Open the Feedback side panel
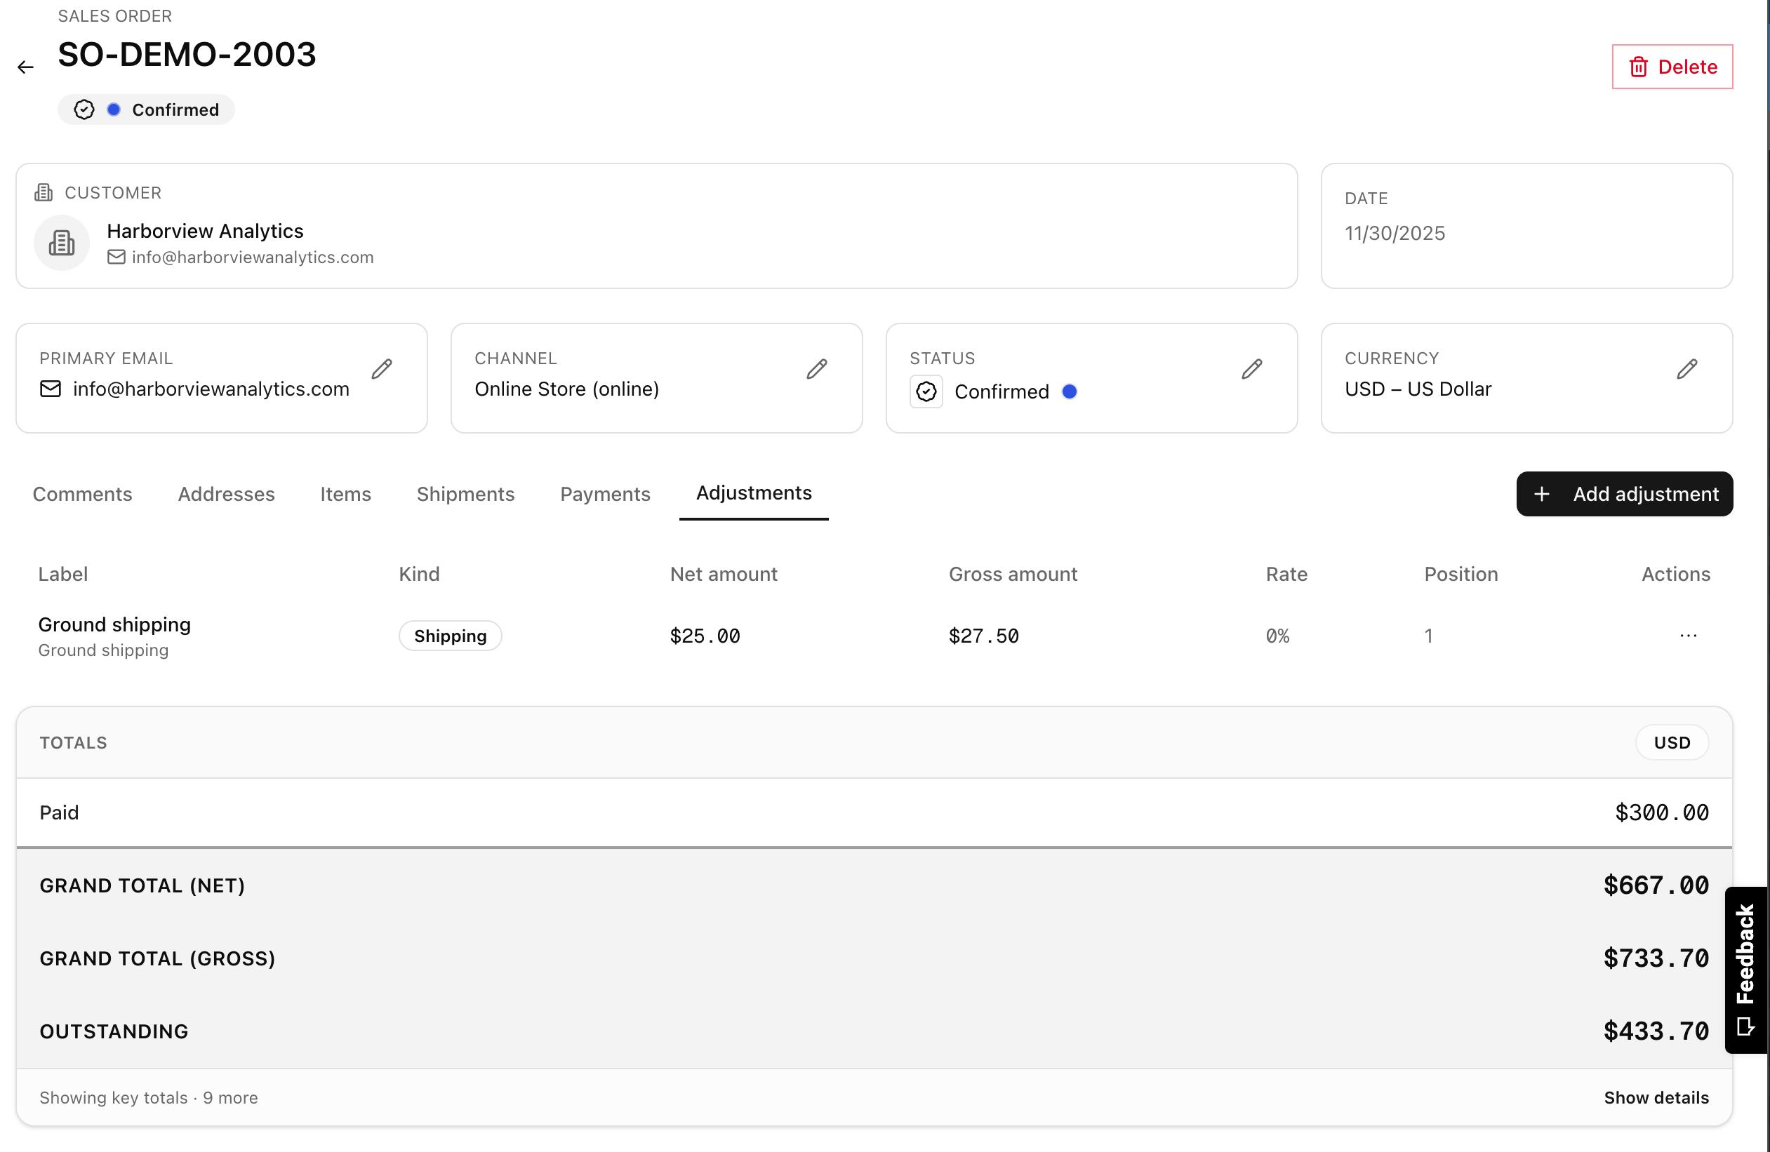The image size is (1770, 1152). [1745, 968]
